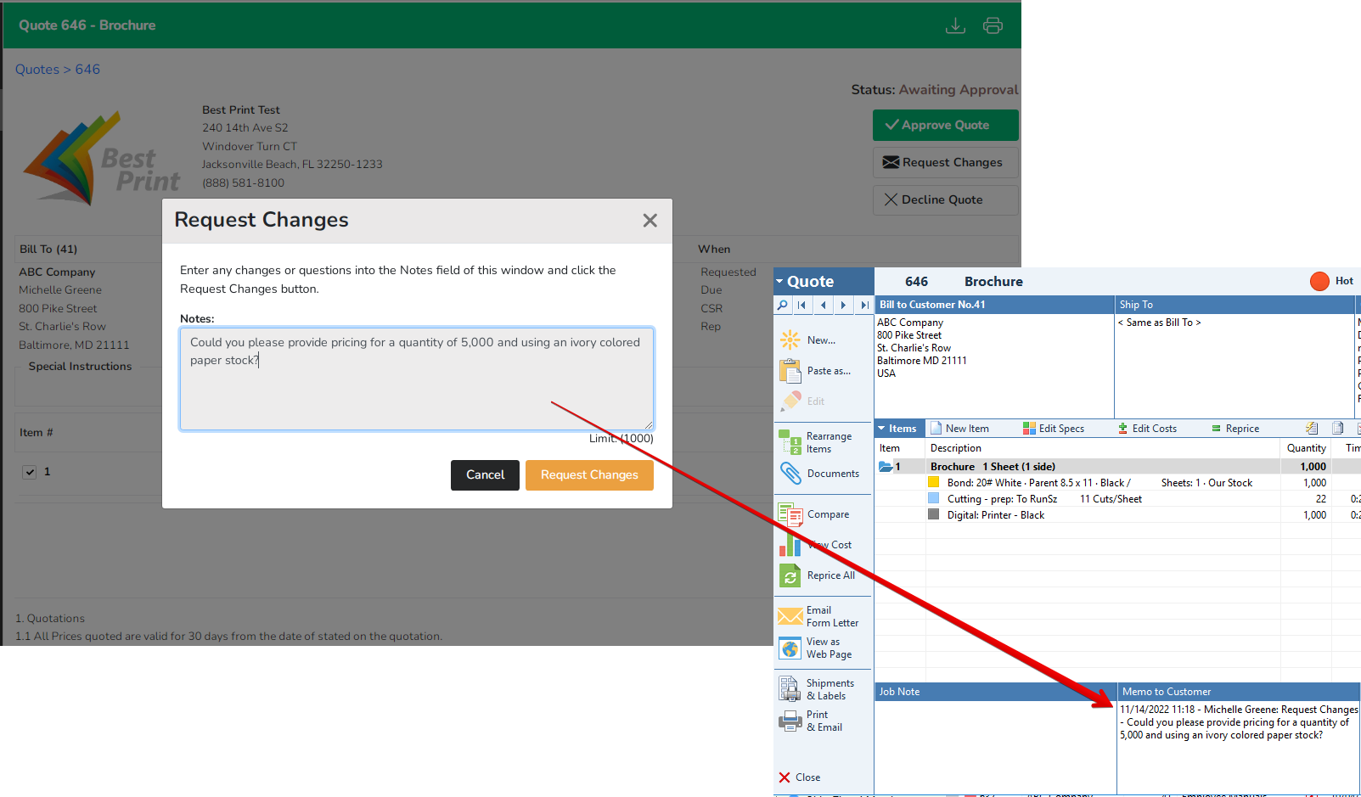Click the yellow Bond paper color swatch
Image resolution: width=1361 pixels, height=797 pixels.
pyautogui.click(x=934, y=483)
